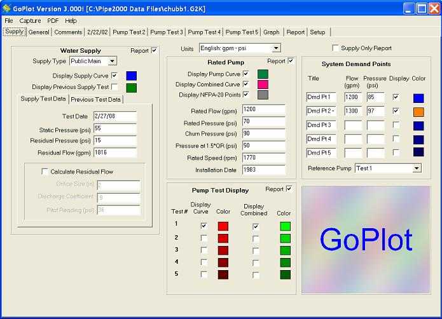Screen dimensions: 442x319
Task: Click the Rated Flow input field
Action: 263,109
